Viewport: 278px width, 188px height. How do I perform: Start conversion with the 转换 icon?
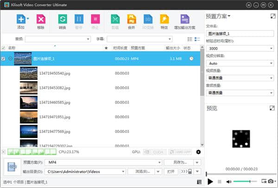pyautogui.click(x=62, y=19)
